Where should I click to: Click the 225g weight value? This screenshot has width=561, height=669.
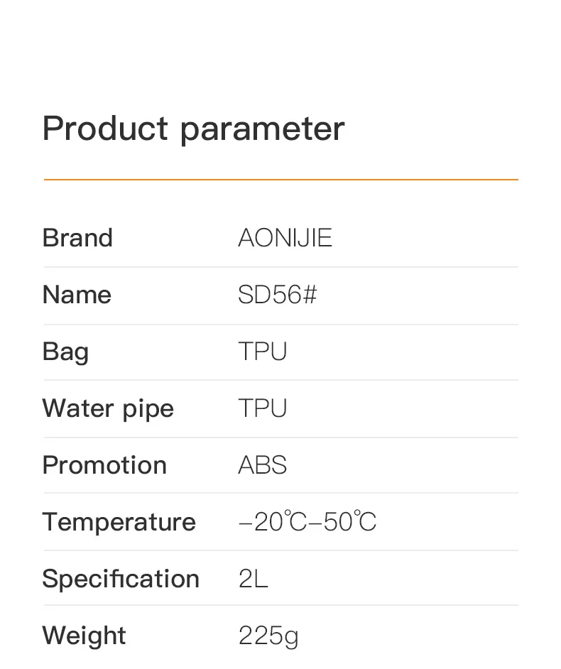268,636
